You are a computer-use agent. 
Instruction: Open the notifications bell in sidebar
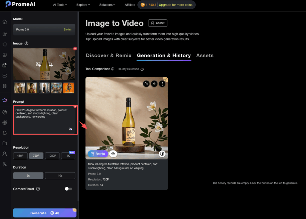5,133
